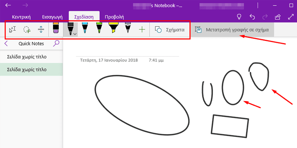
Task: Toggle Μετατροπή γραφής σε σχήμα
Action: click(x=232, y=30)
